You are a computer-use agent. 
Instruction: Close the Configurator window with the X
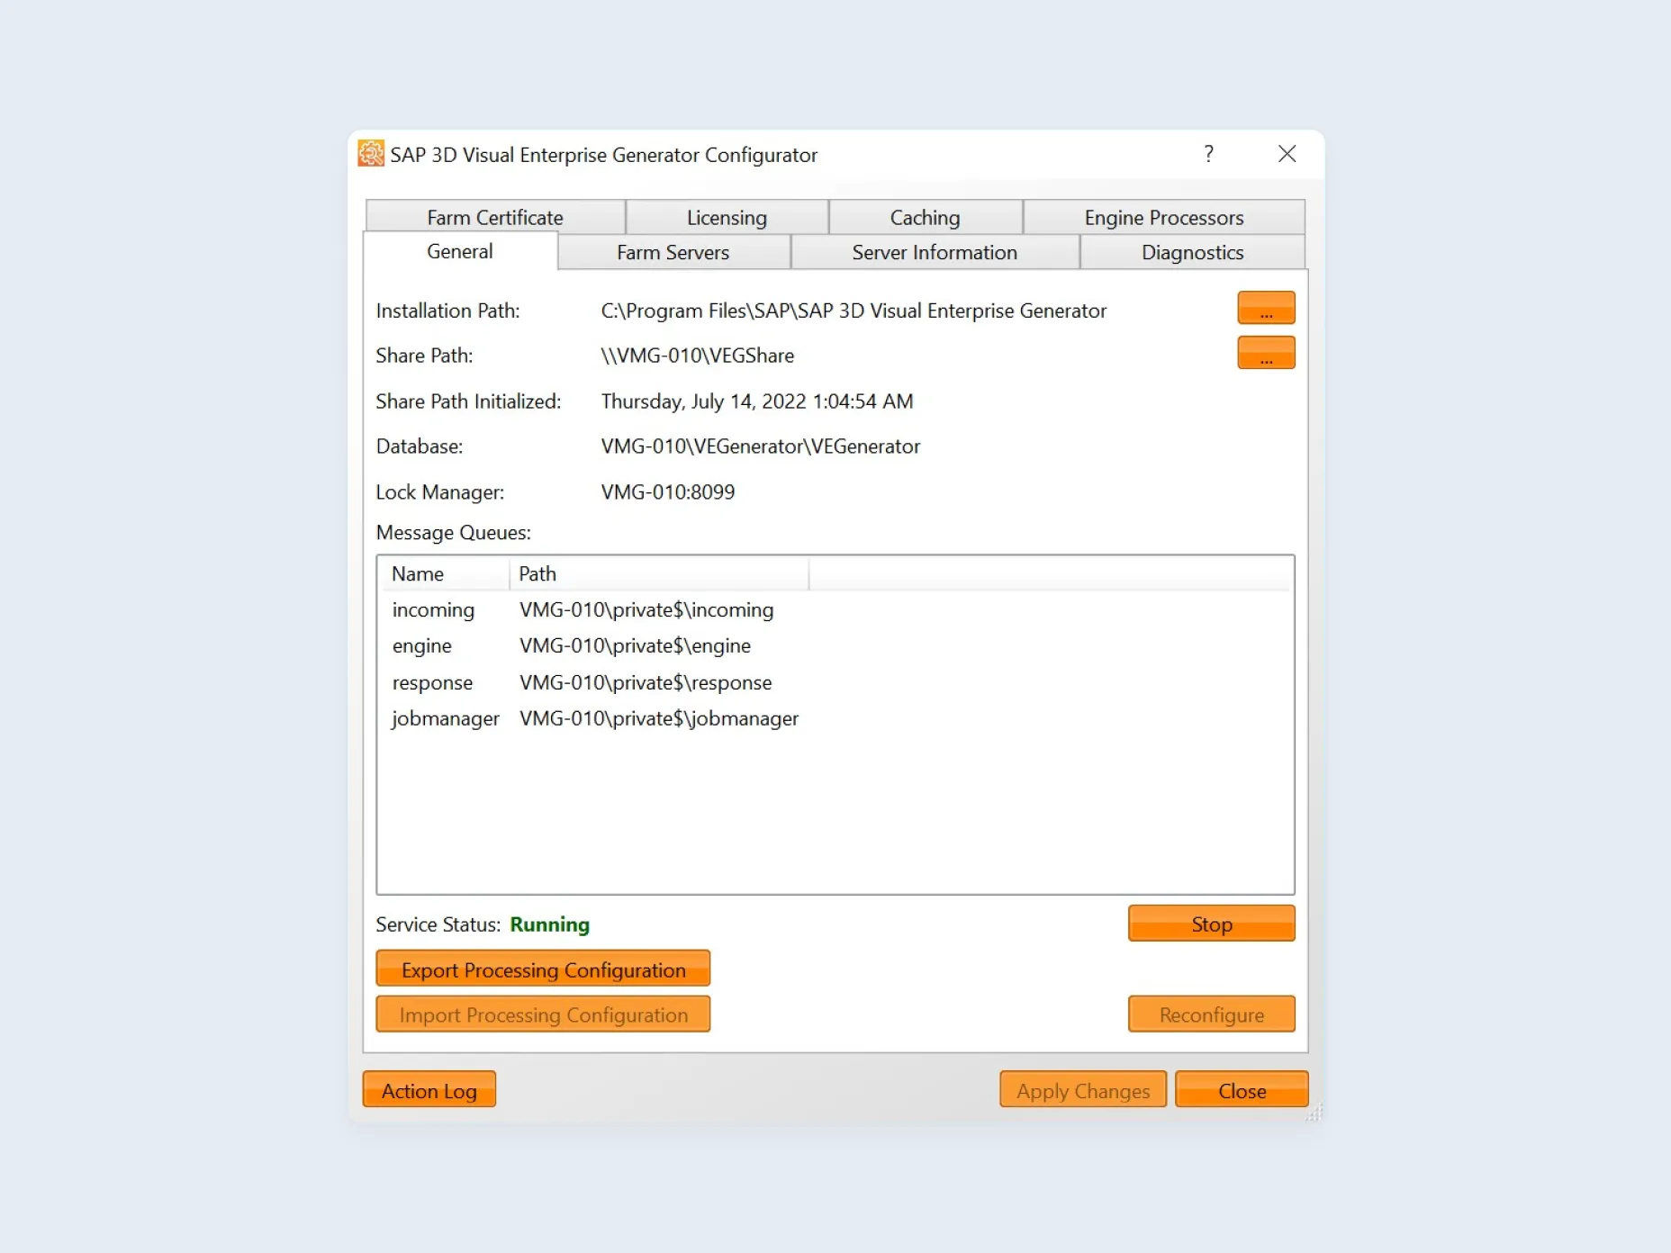[1287, 154]
